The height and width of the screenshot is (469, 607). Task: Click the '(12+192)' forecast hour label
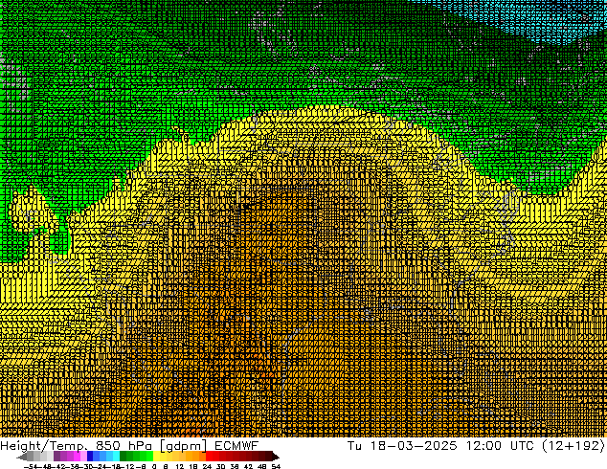573,446
